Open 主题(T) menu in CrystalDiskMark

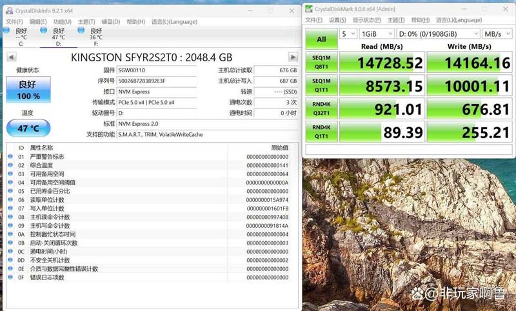click(x=396, y=20)
